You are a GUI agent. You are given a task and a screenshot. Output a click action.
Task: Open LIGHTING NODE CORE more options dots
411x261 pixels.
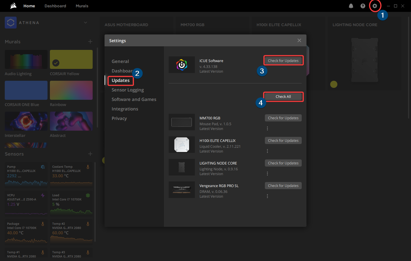267,173
